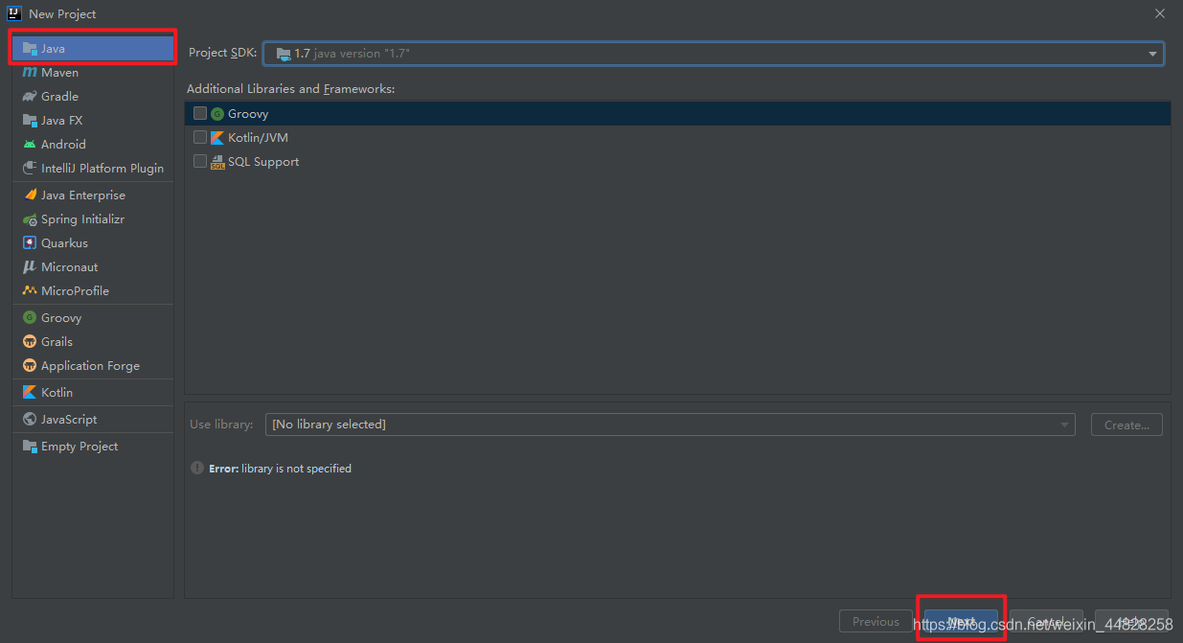Click the Application Forge icon
This screenshot has height=643, width=1183.
(30, 366)
